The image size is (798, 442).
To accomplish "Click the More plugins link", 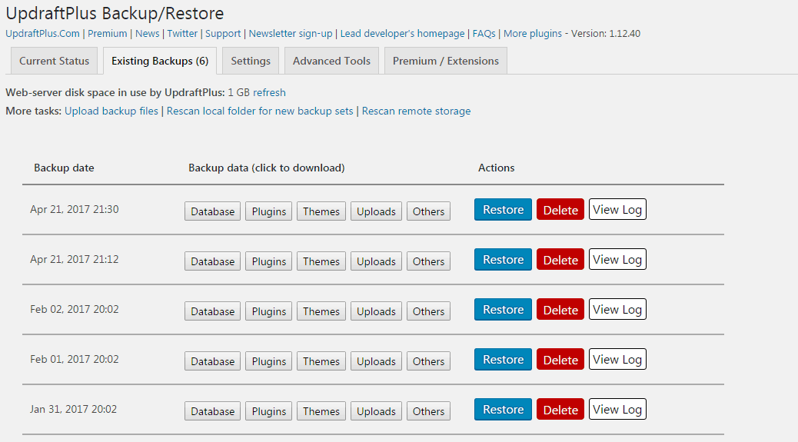I will pyautogui.click(x=532, y=34).
